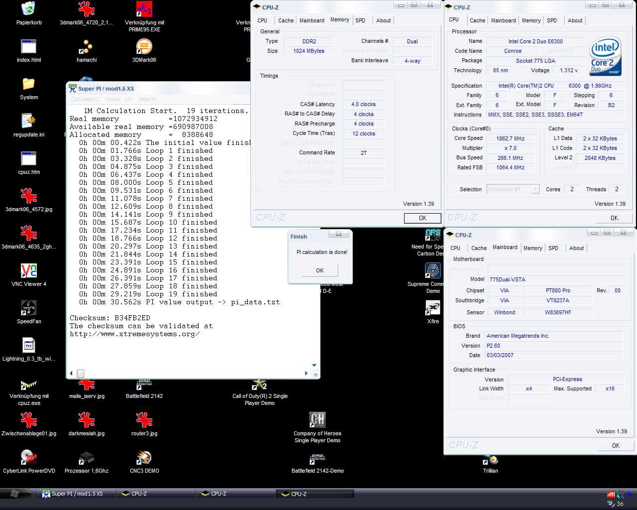Click OK in the Memory CPU-Z window
This screenshot has height=510, width=637.
pyautogui.click(x=423, y=218)
